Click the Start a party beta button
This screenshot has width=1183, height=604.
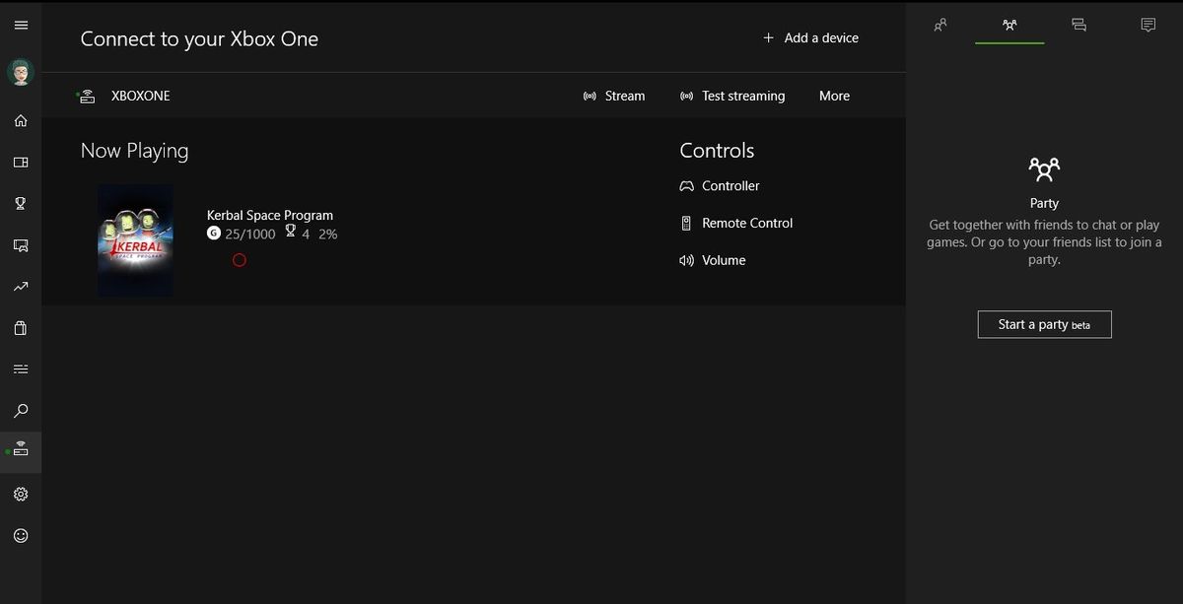pos(1044,324)
